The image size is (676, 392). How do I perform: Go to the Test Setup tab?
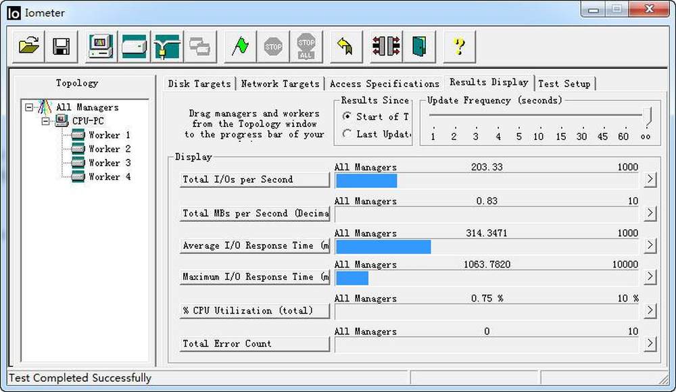(564, 84)
